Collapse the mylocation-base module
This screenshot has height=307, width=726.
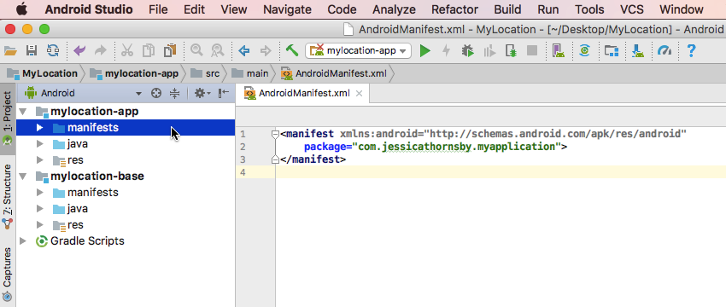[23, 177]
